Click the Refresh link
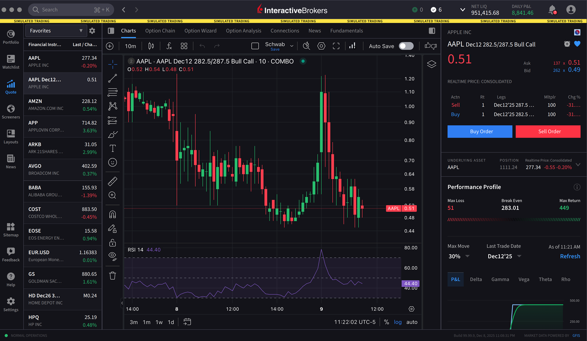587x341 pixels. [570, 257]
